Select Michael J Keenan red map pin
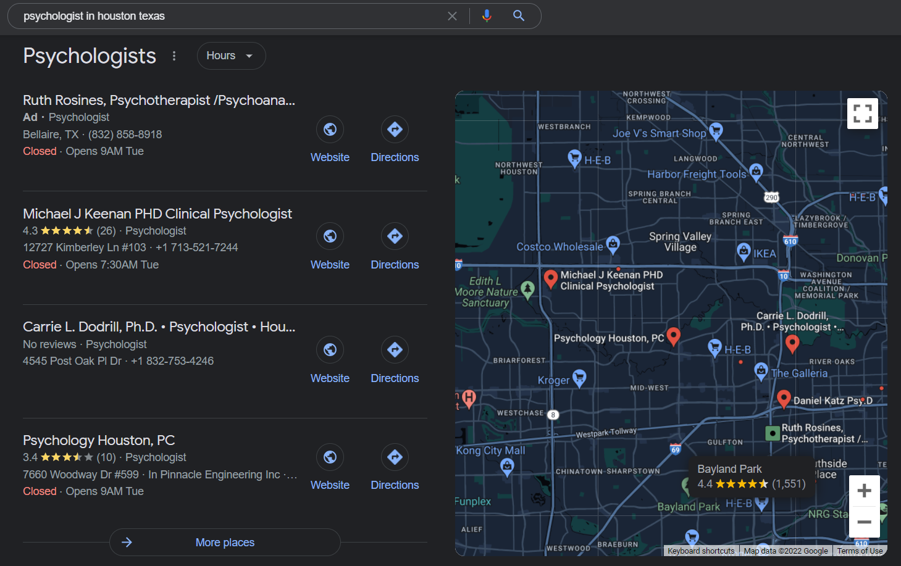 (551, 280)
